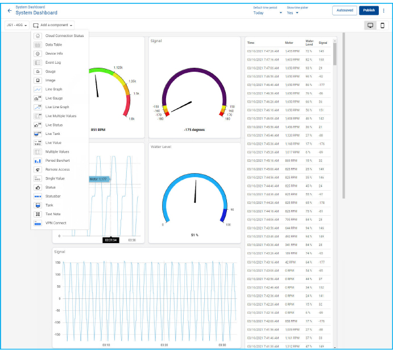Switch to mobile view icon

point(382,26)
